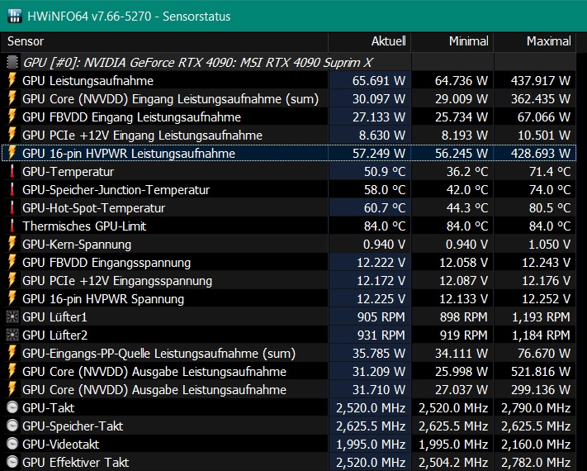
Task: Select the GPU Lüfter2 row label
Action: tap(54, 335)
